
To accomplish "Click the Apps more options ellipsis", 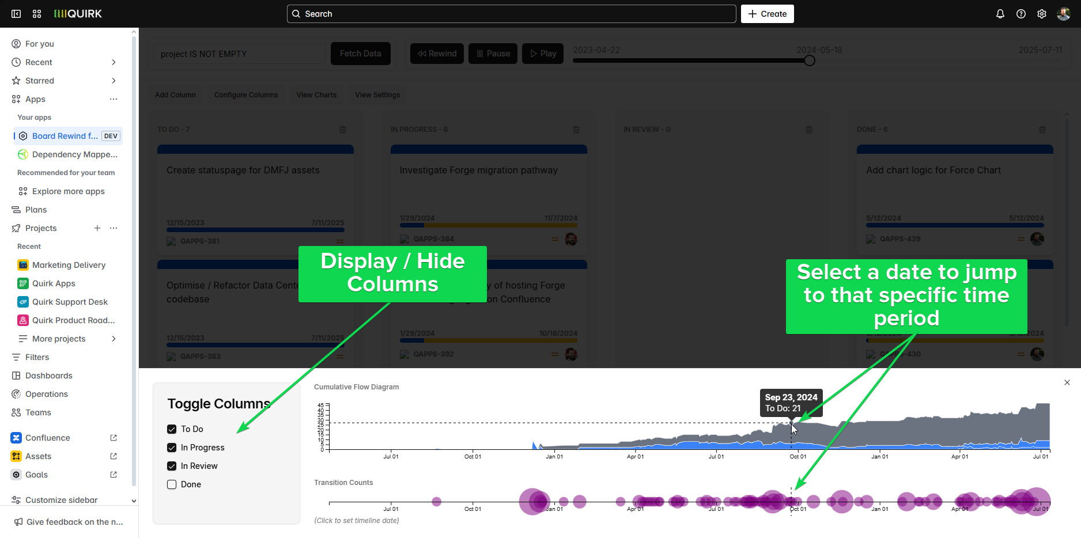I will tap(114, 99).
